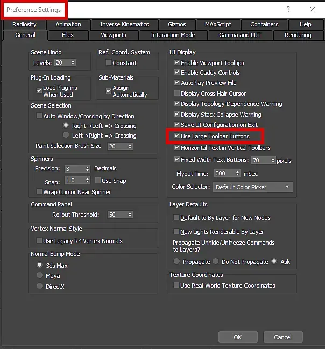Click the Scene Undo Levels field
Viewport: 325px width, 349px height.
[x=62, y=62]
